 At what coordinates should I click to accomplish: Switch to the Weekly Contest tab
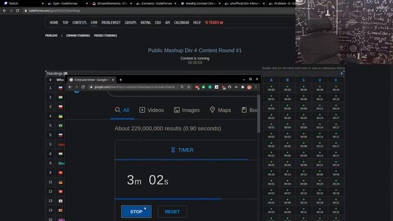(200, 4)
